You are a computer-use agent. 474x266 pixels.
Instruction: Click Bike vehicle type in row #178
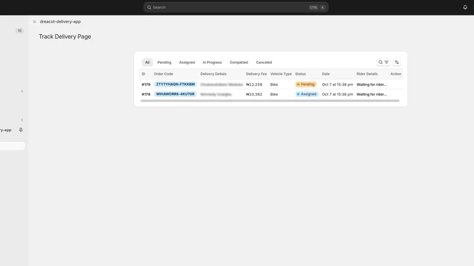(x=274, y=94)
